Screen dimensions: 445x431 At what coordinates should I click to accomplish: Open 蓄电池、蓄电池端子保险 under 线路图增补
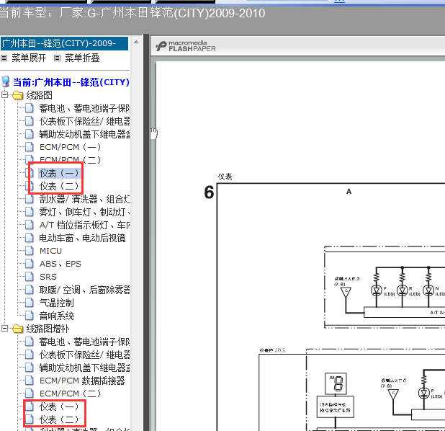coord(84,342)
